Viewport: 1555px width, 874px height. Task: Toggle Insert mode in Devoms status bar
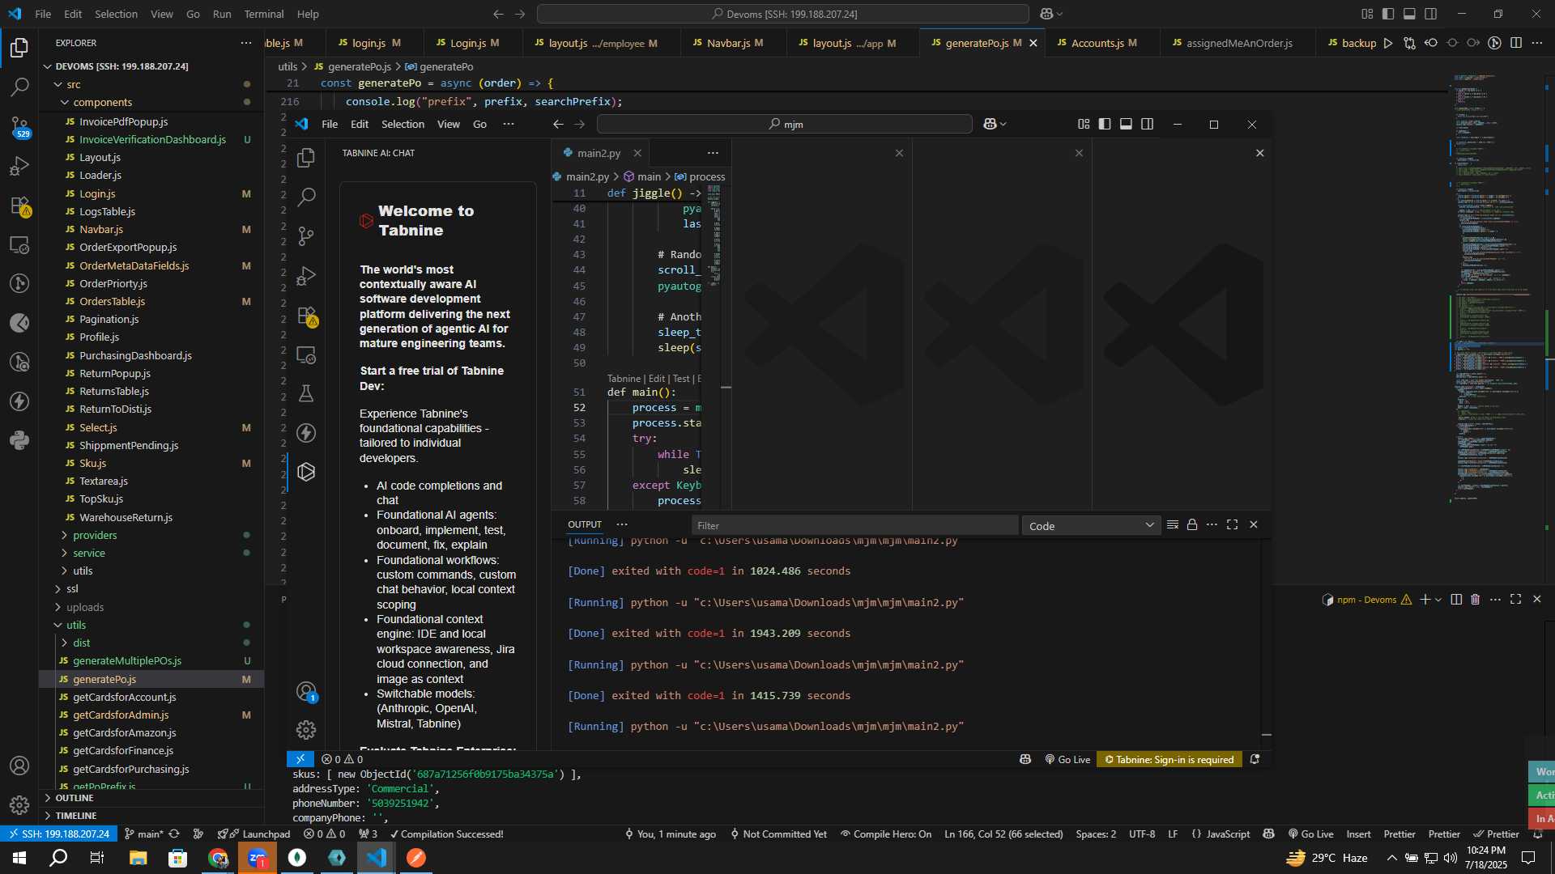(x=1358, y=834)
